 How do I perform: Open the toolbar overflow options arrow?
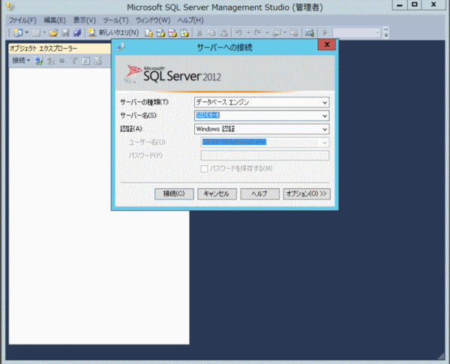tap(386, 33)
